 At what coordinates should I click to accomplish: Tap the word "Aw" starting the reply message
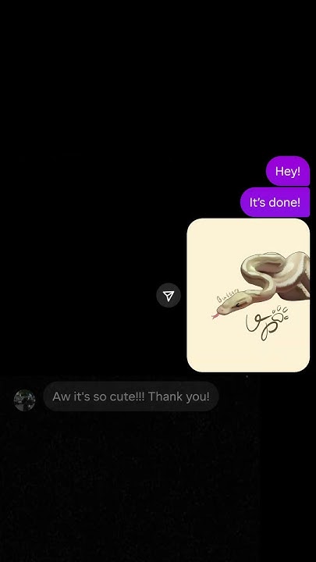tap(60, 397)
